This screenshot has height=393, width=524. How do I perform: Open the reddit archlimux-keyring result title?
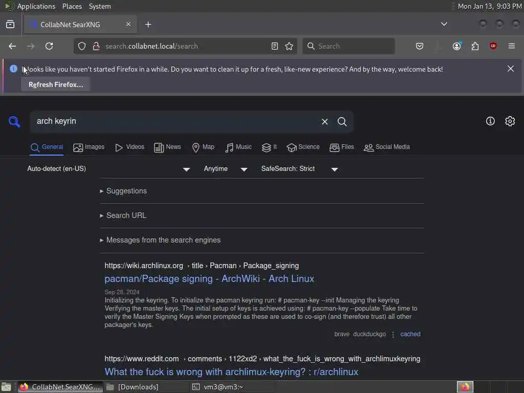[x=231, y=372]
